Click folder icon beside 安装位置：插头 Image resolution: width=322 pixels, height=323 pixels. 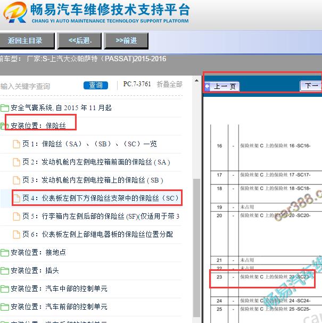(4, 271)
